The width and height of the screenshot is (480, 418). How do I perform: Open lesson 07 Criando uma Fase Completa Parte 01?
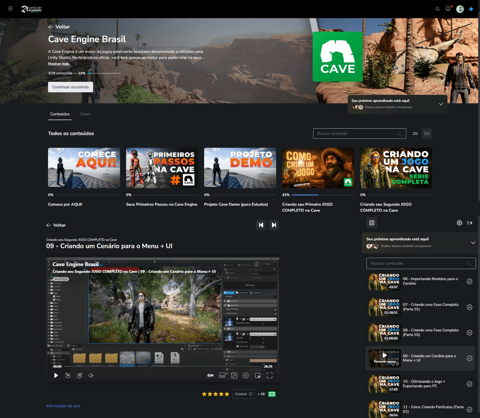coord(420,307)
